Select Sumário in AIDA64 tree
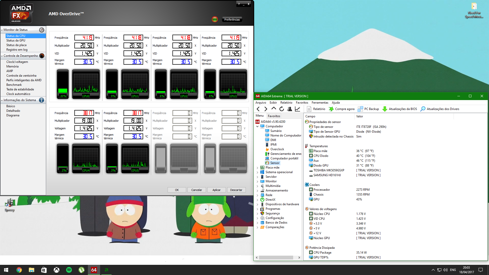The height and width of the screenshot is (275, 489). [276, 131]
